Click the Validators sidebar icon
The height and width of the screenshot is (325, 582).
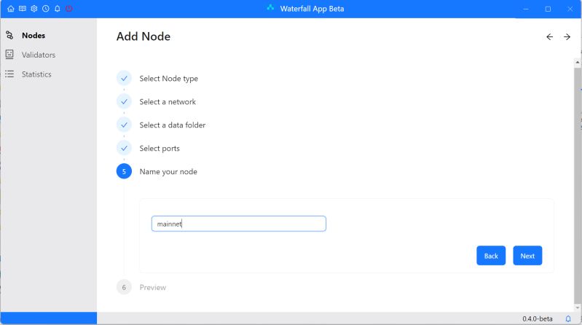pyautogui.click(x=9, y=55)
